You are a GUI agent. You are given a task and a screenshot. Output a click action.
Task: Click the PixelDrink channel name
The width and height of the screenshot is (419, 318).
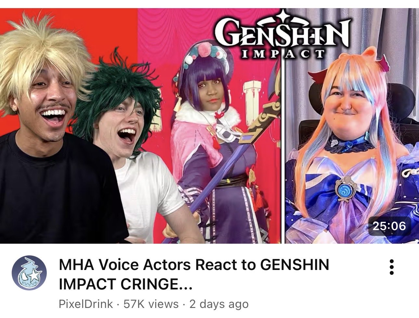(86, 304)
